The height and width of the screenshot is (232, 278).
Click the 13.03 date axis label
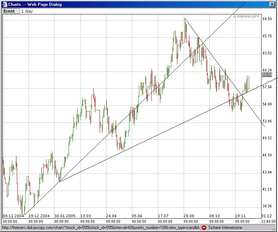pos(86,216)
